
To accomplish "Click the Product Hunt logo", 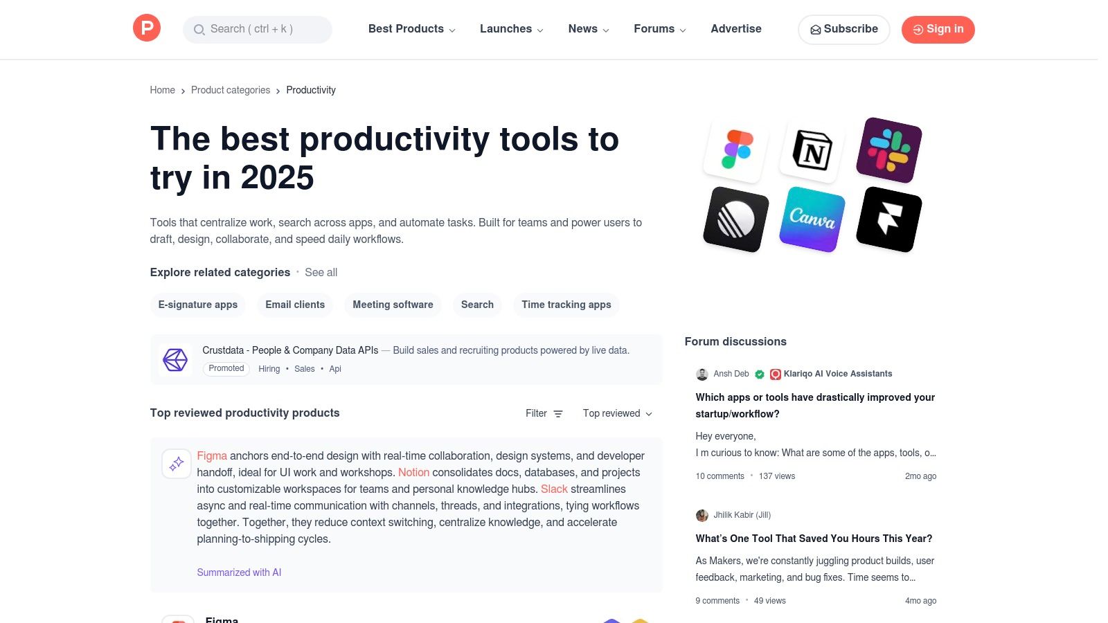I will (146, 28).
